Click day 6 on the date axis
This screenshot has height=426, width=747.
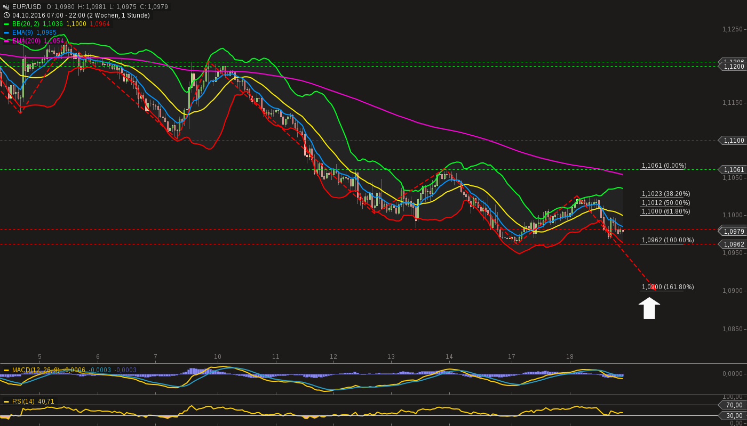98,357
